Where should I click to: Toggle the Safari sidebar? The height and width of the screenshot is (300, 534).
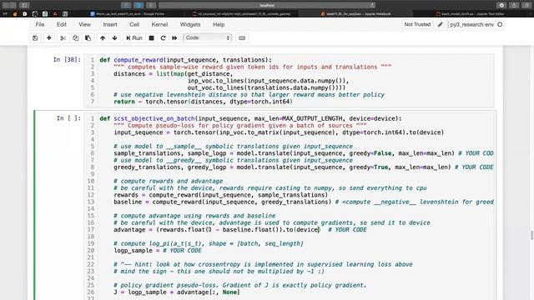(24, 5)
